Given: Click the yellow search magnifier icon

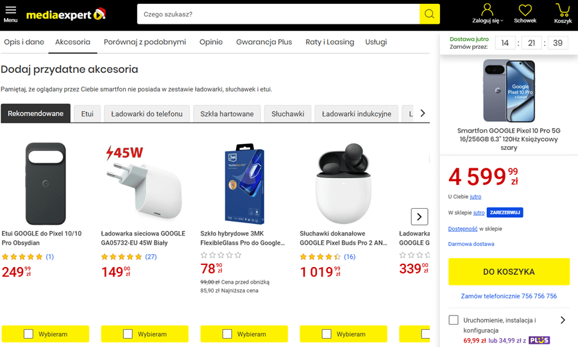Looking at the screenshot, I should (429, 14).
